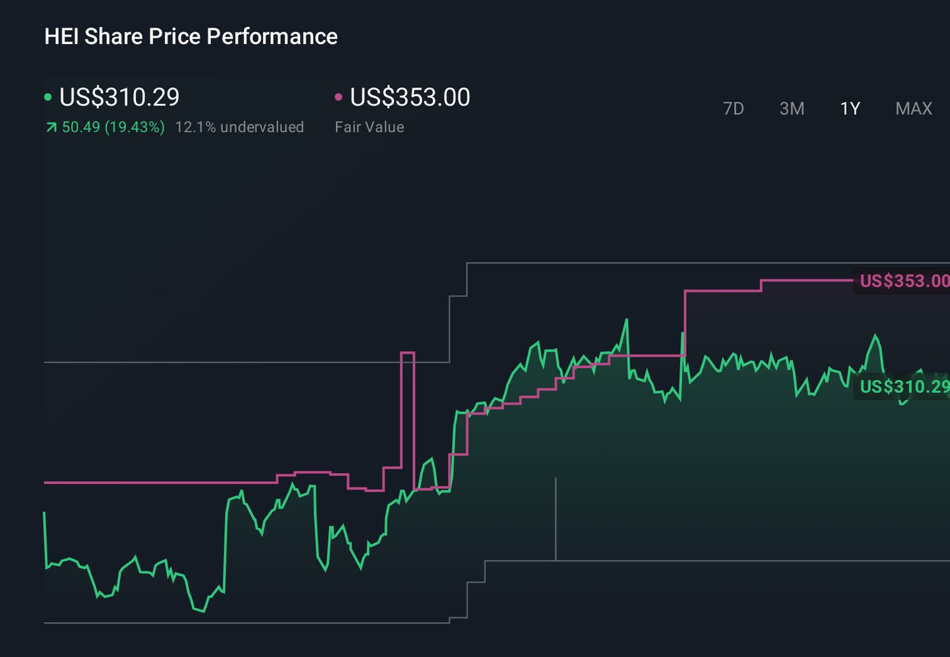Click the US$353.00 chart end label
The width and height of the screenshot is (950, 657).
click(x=904, y=281)
